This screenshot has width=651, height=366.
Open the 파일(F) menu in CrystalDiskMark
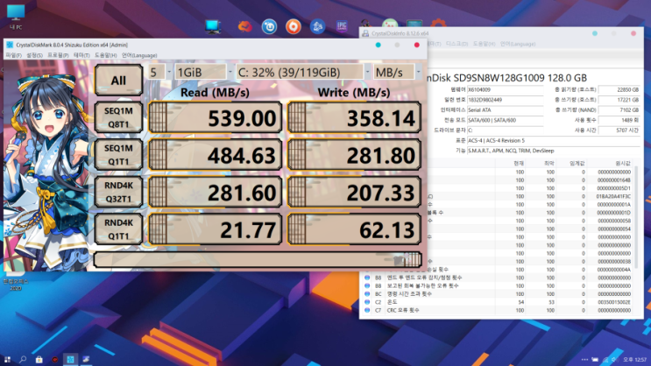[x=14, y=55]
